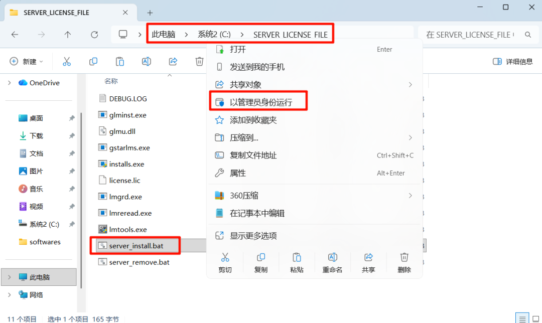Image resolution: width=542 pixels, height=323 pixels.
Task: Click the search box for SERVER_LICENSE_FILE
Action: [x=478, y=35]
